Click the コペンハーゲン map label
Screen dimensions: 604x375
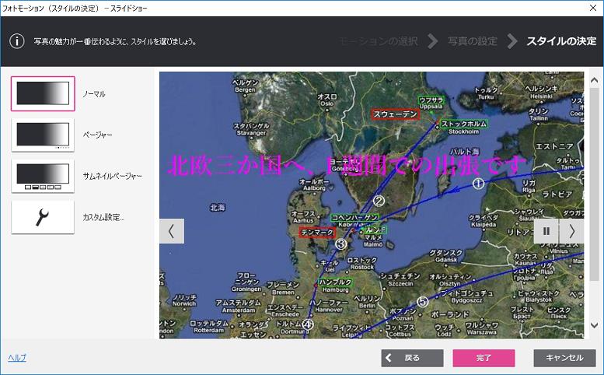pyautogui.click(x=355, y=218)
